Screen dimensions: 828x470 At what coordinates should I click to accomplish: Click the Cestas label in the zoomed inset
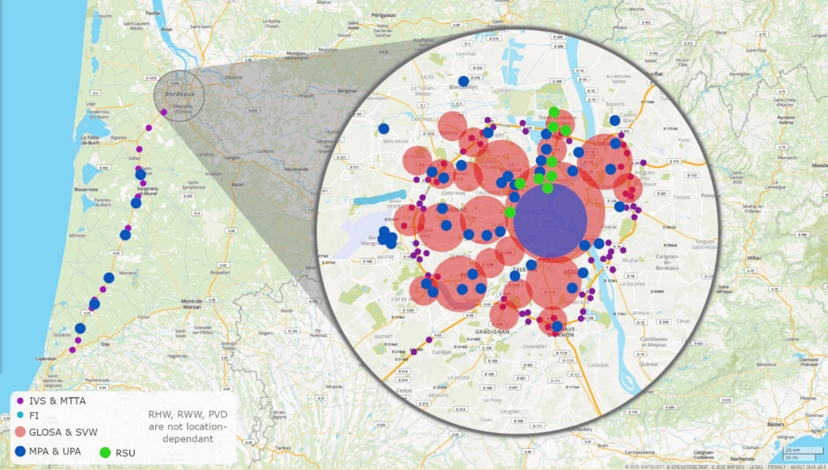tap(404, 391)
